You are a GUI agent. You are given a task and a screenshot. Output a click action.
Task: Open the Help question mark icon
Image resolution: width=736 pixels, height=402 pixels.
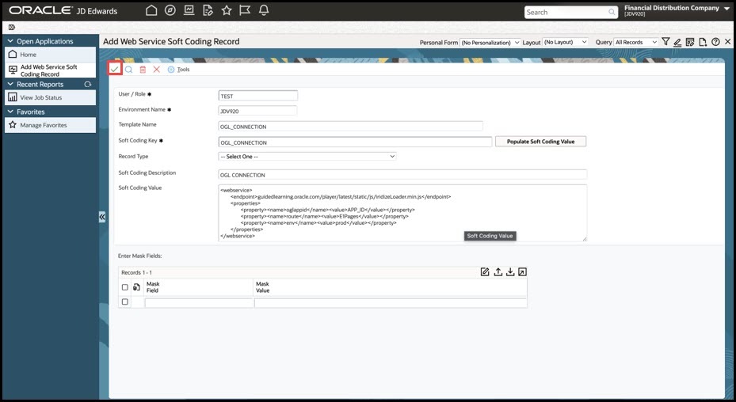tap(715, 42)
